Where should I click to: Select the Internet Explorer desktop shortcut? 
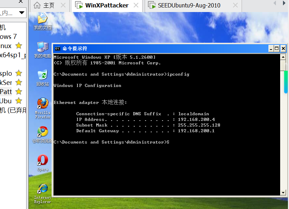click(x=42, y=193)
